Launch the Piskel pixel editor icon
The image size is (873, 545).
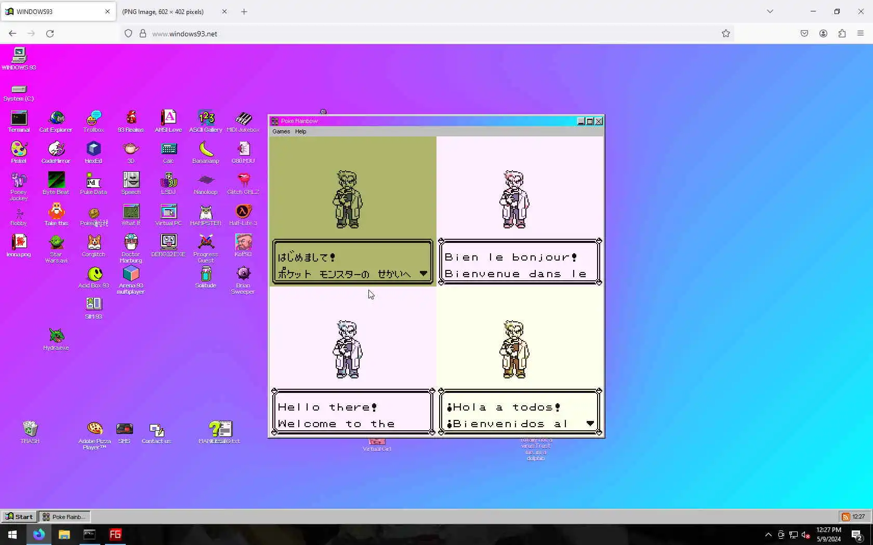(x=19, y=153)
